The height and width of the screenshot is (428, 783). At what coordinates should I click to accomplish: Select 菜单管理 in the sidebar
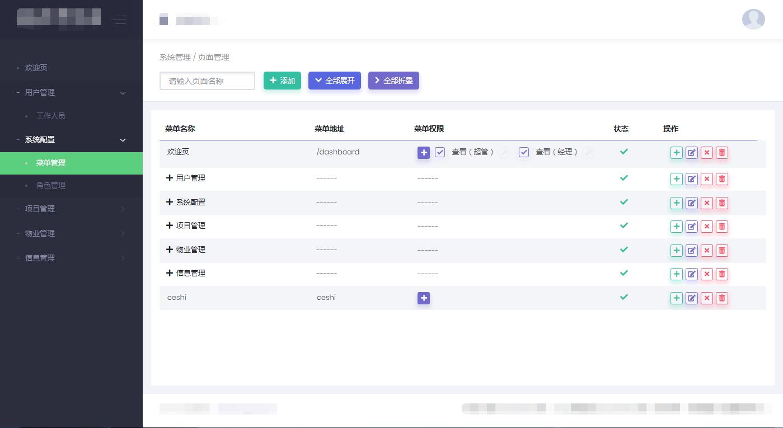click(71, 163)
